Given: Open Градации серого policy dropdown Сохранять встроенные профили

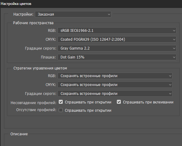Looking at the screenshot, I should point(115,94).
